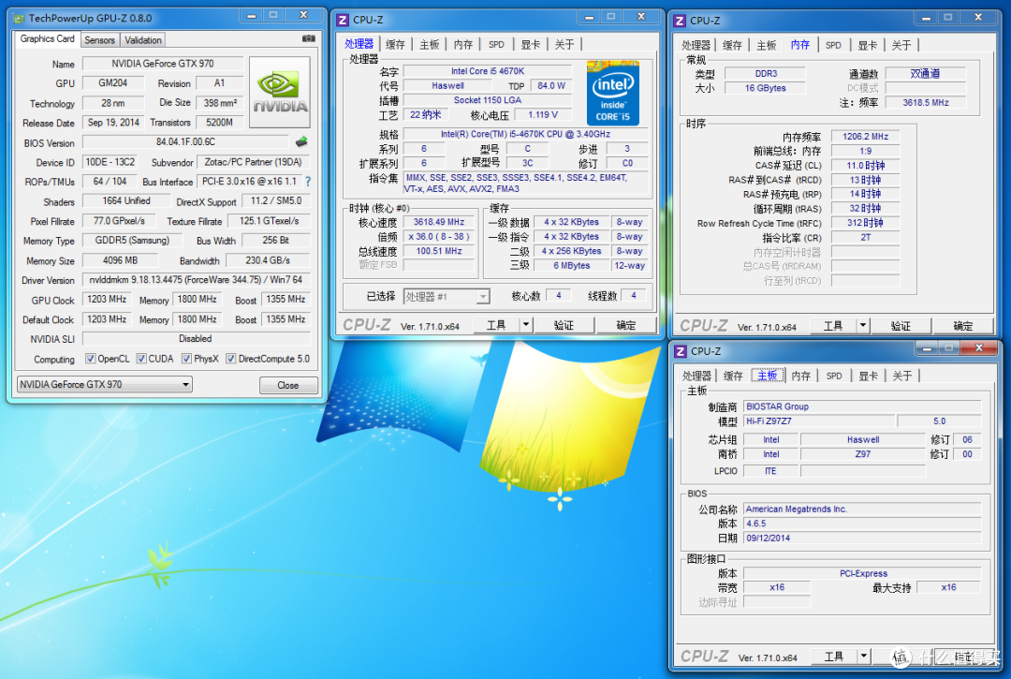The image size is (1011, 679).
Task: Open SPD tab in memory CPU-Z window
Action: click(x=834, y=45)
